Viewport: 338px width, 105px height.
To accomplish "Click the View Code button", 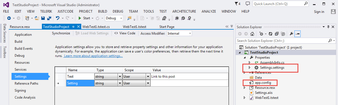I will tap(125, 33).
